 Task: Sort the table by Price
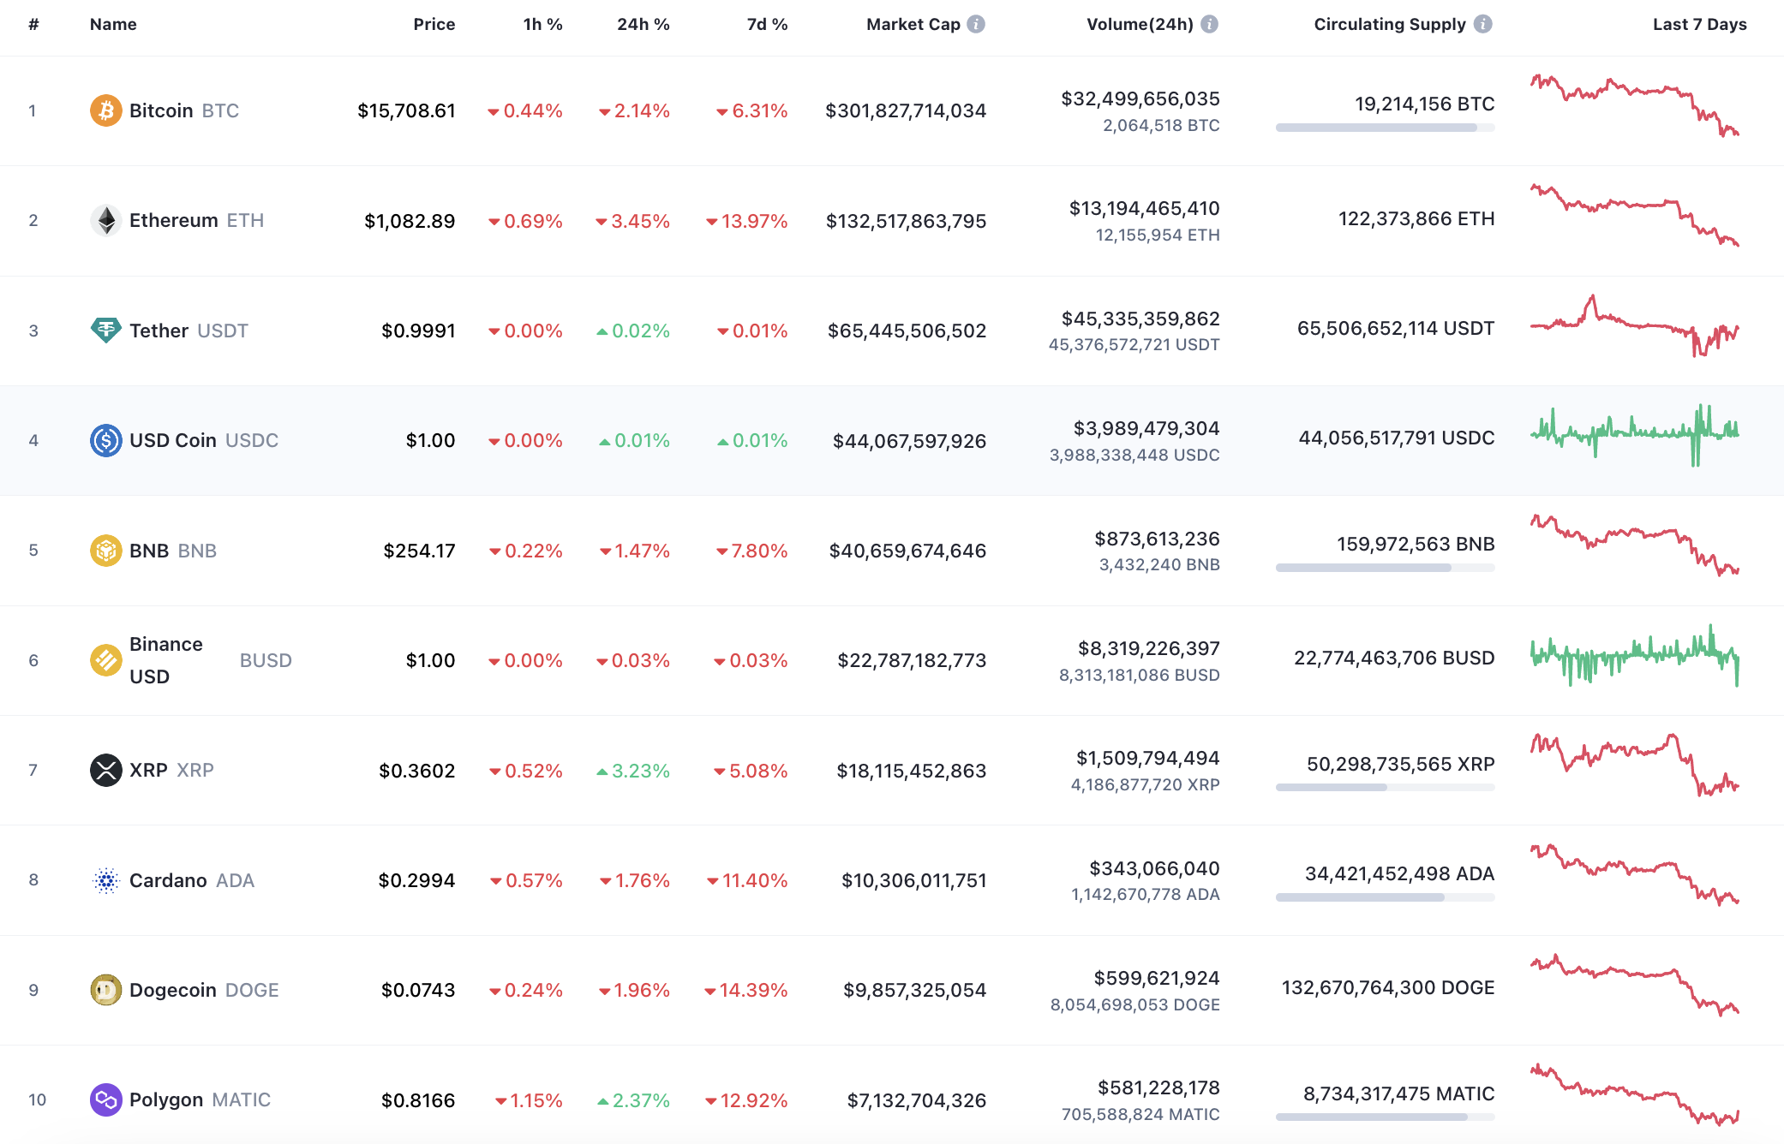(x=434, y=24)
